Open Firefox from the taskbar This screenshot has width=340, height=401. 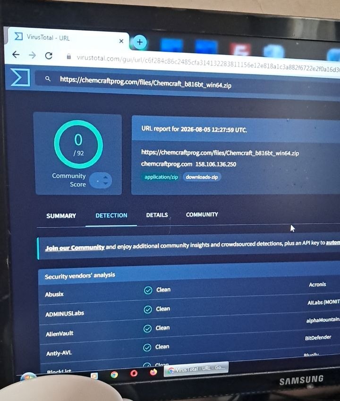[153, 372]
